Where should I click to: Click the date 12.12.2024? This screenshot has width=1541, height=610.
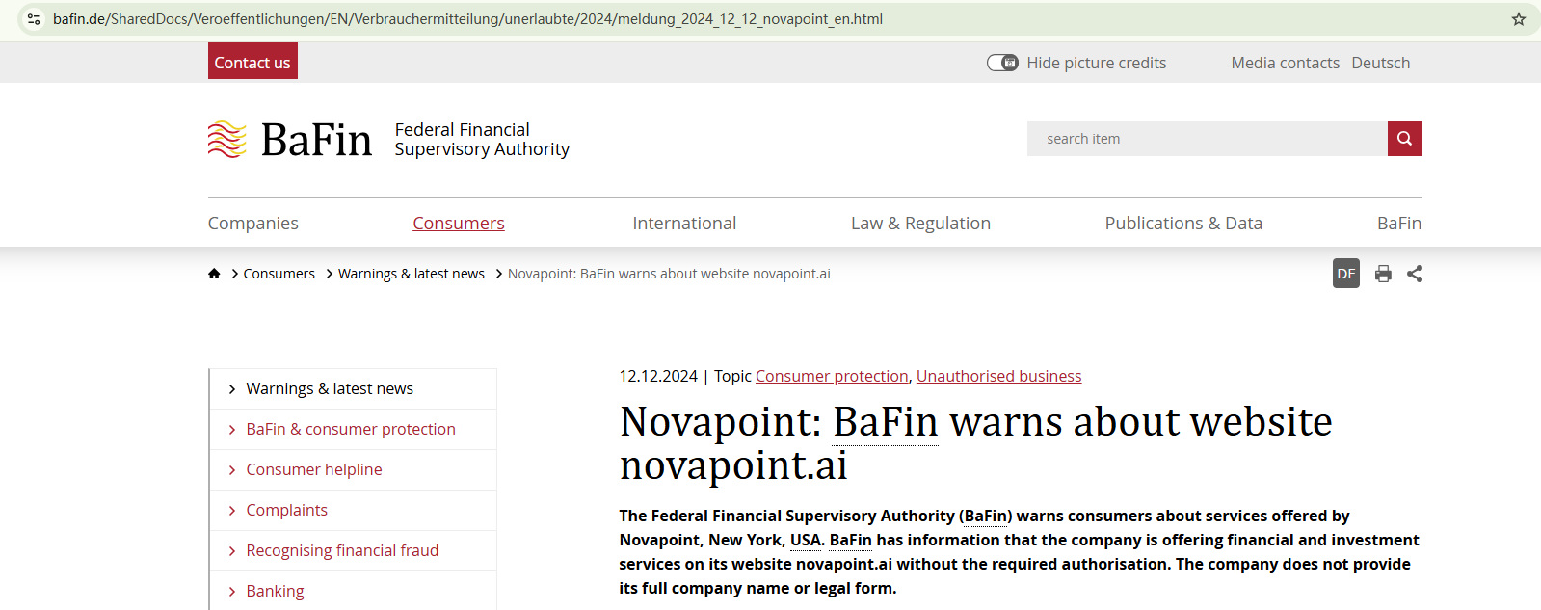(x=658, y=376)
